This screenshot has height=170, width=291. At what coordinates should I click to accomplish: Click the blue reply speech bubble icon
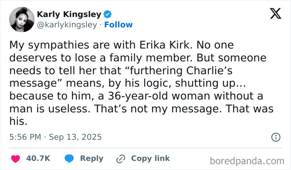pos(69,158)
